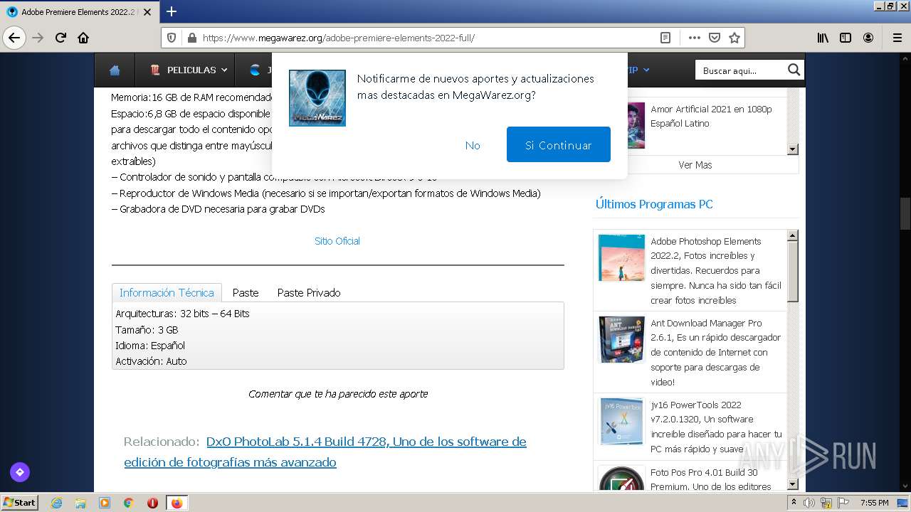Open the Windows Start menu
The image size is (911, 512).
(x=19, y=503)
